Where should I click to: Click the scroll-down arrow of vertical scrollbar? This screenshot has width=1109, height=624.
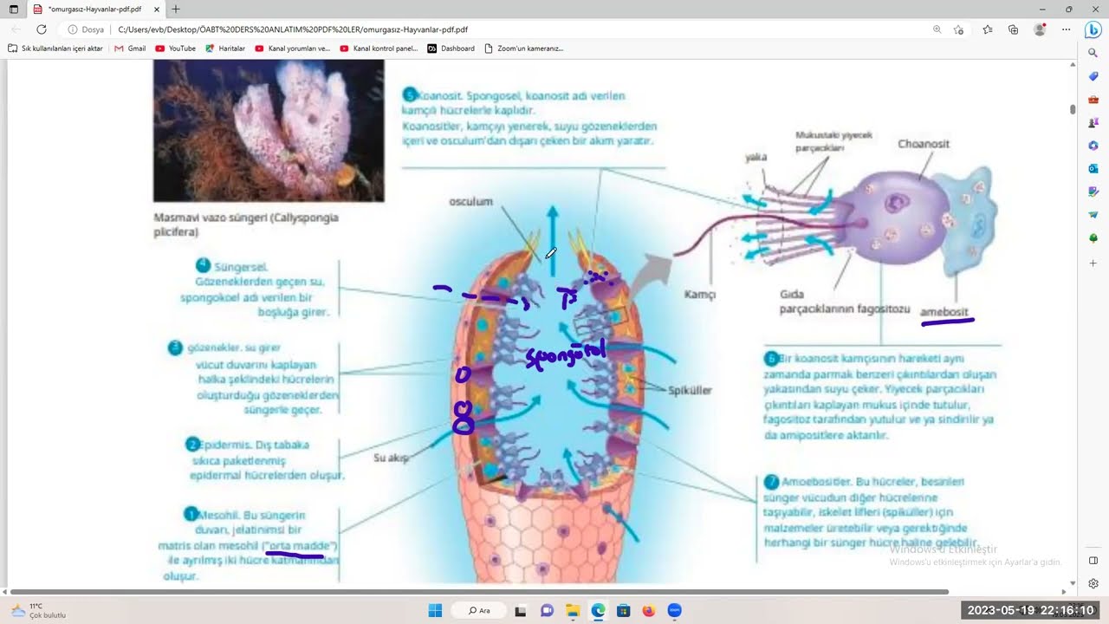pos(1073,582)
